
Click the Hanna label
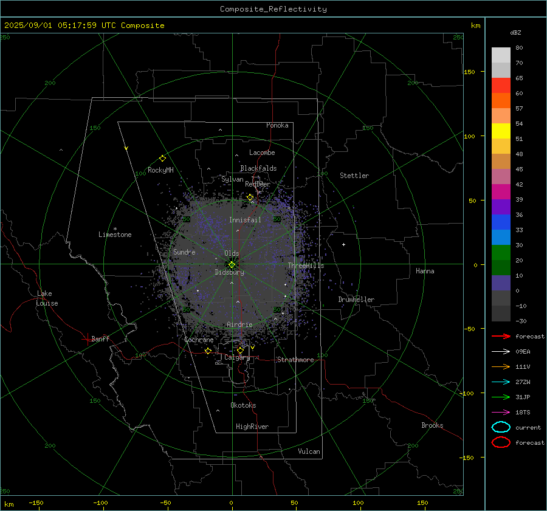pos(425,271)
